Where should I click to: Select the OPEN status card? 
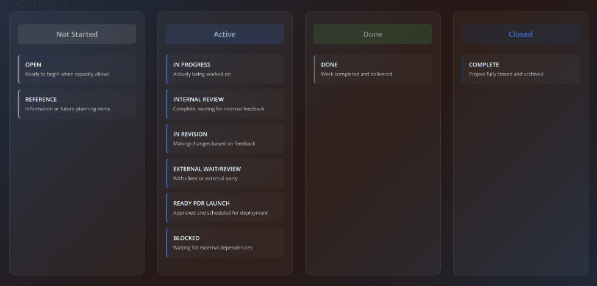tap(77, 69)
